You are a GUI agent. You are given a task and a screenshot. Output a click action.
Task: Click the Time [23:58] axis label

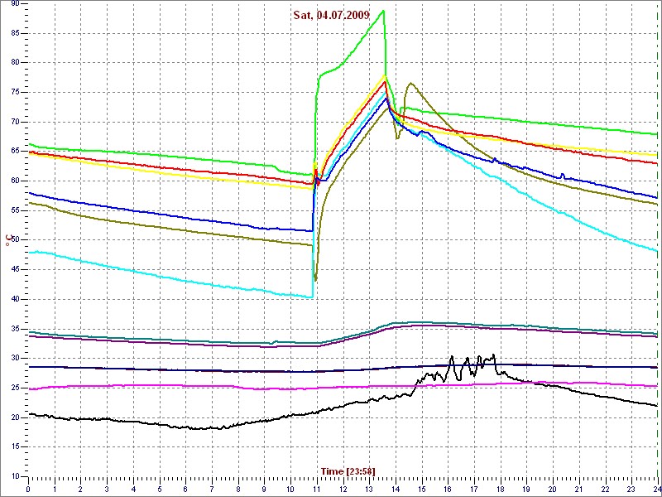coord(348,470)
